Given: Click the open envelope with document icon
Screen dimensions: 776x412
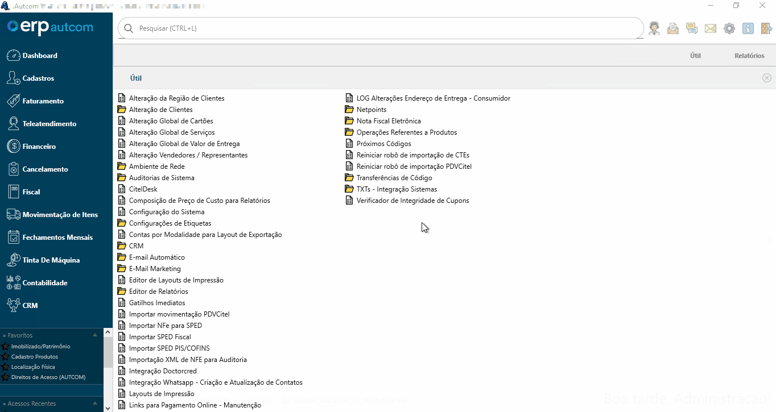Looking at the screenshot, I should coord(673,28).
